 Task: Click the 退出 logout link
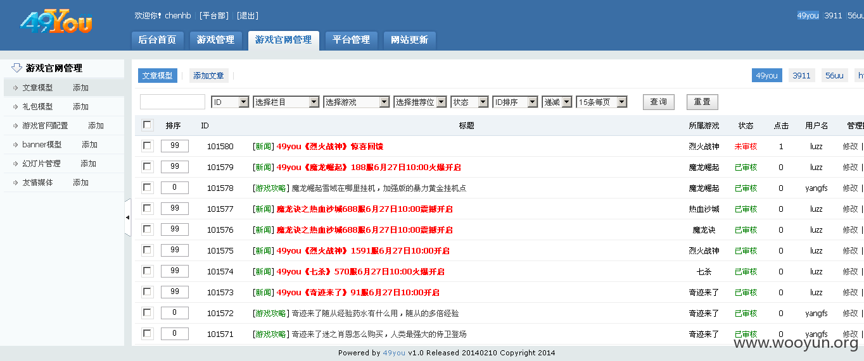248,16
